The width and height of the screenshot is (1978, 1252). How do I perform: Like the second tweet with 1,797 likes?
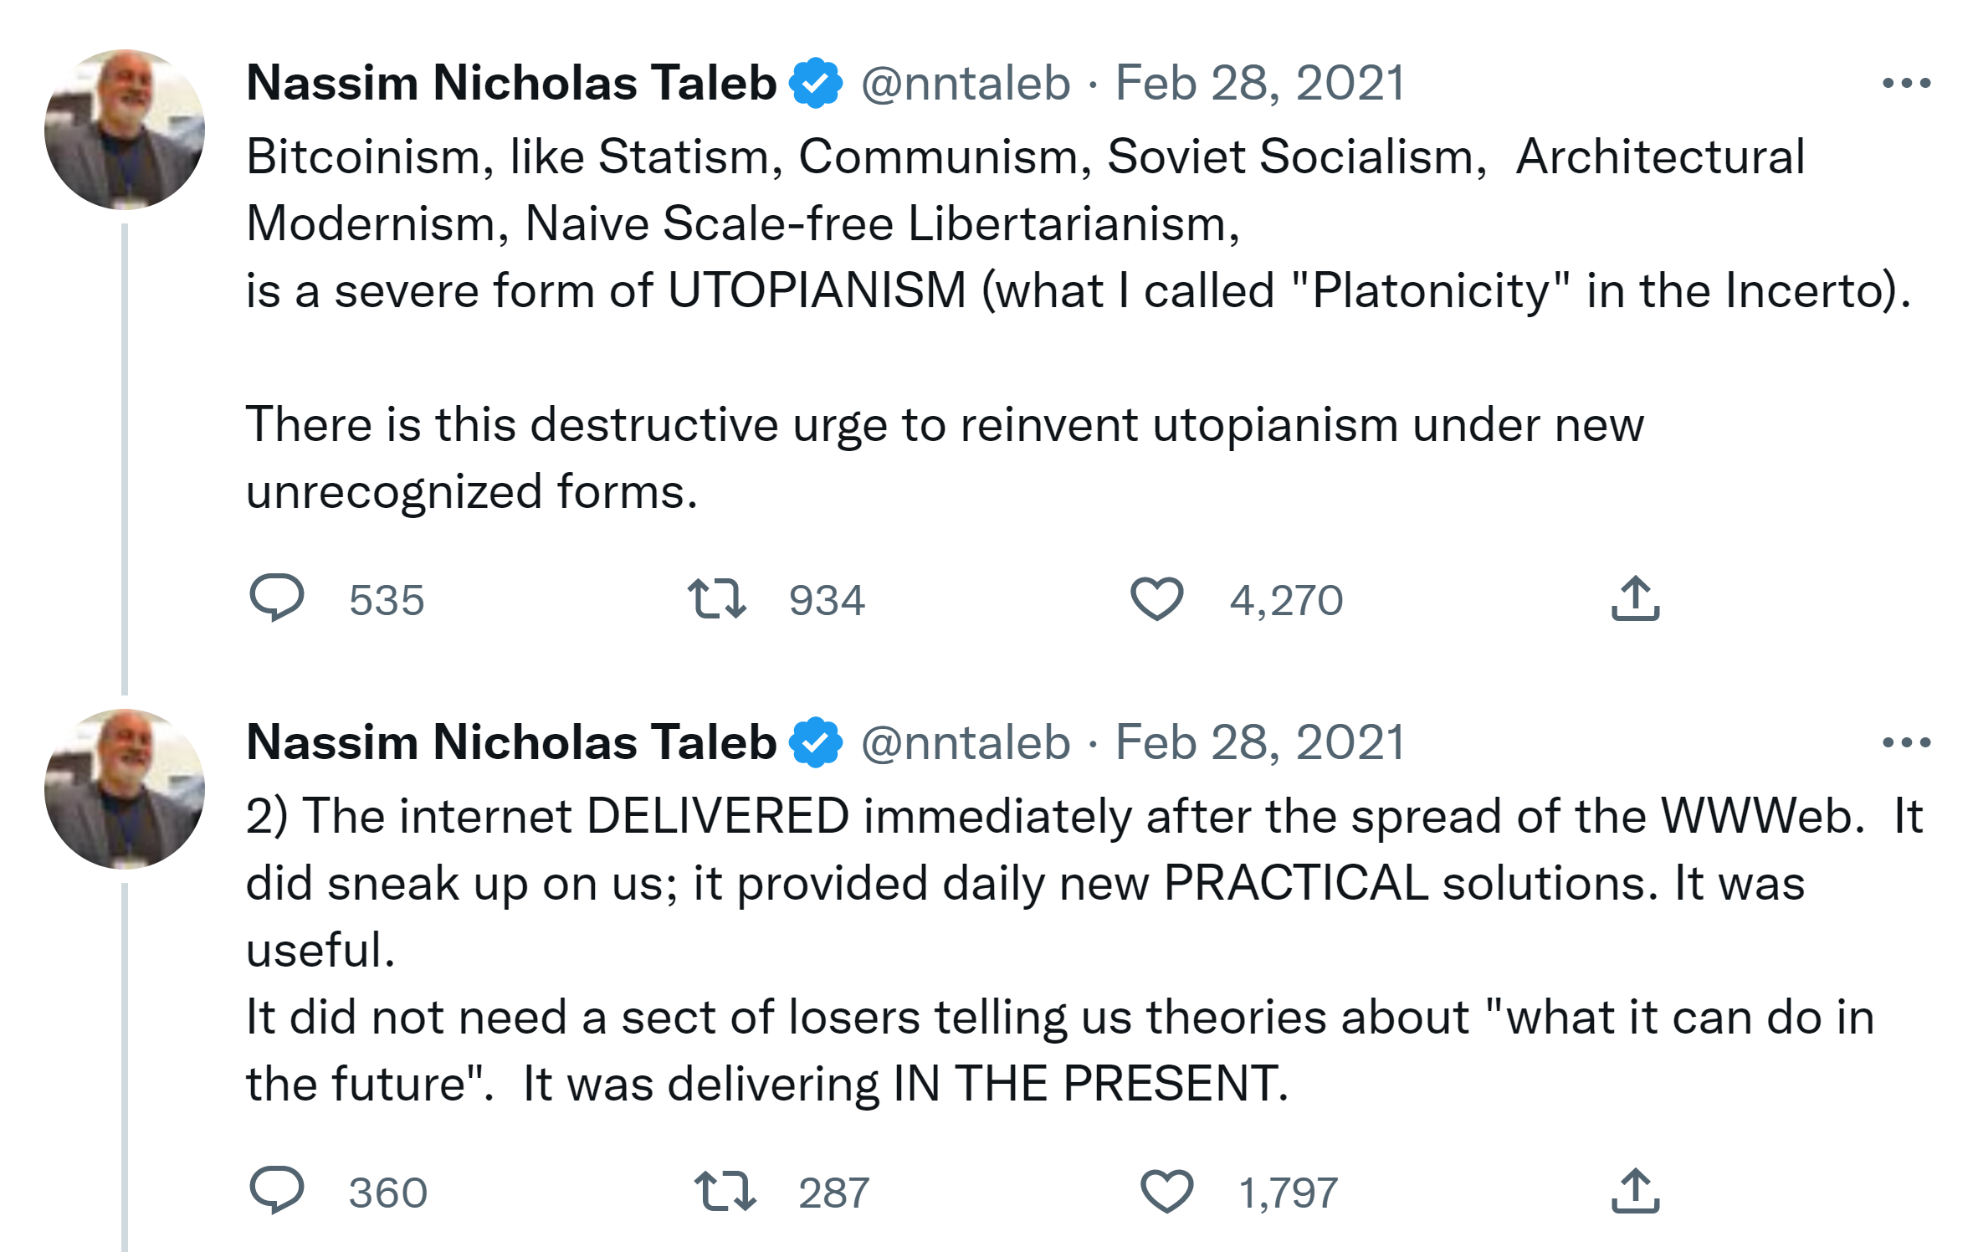[1166, 1190]
